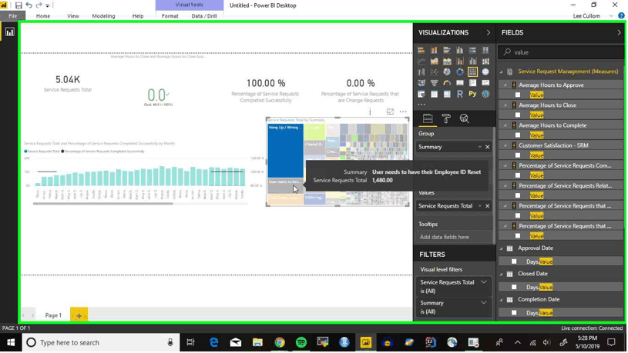
Task: Click the Report view sidebar icon
Action: (9, 32)
